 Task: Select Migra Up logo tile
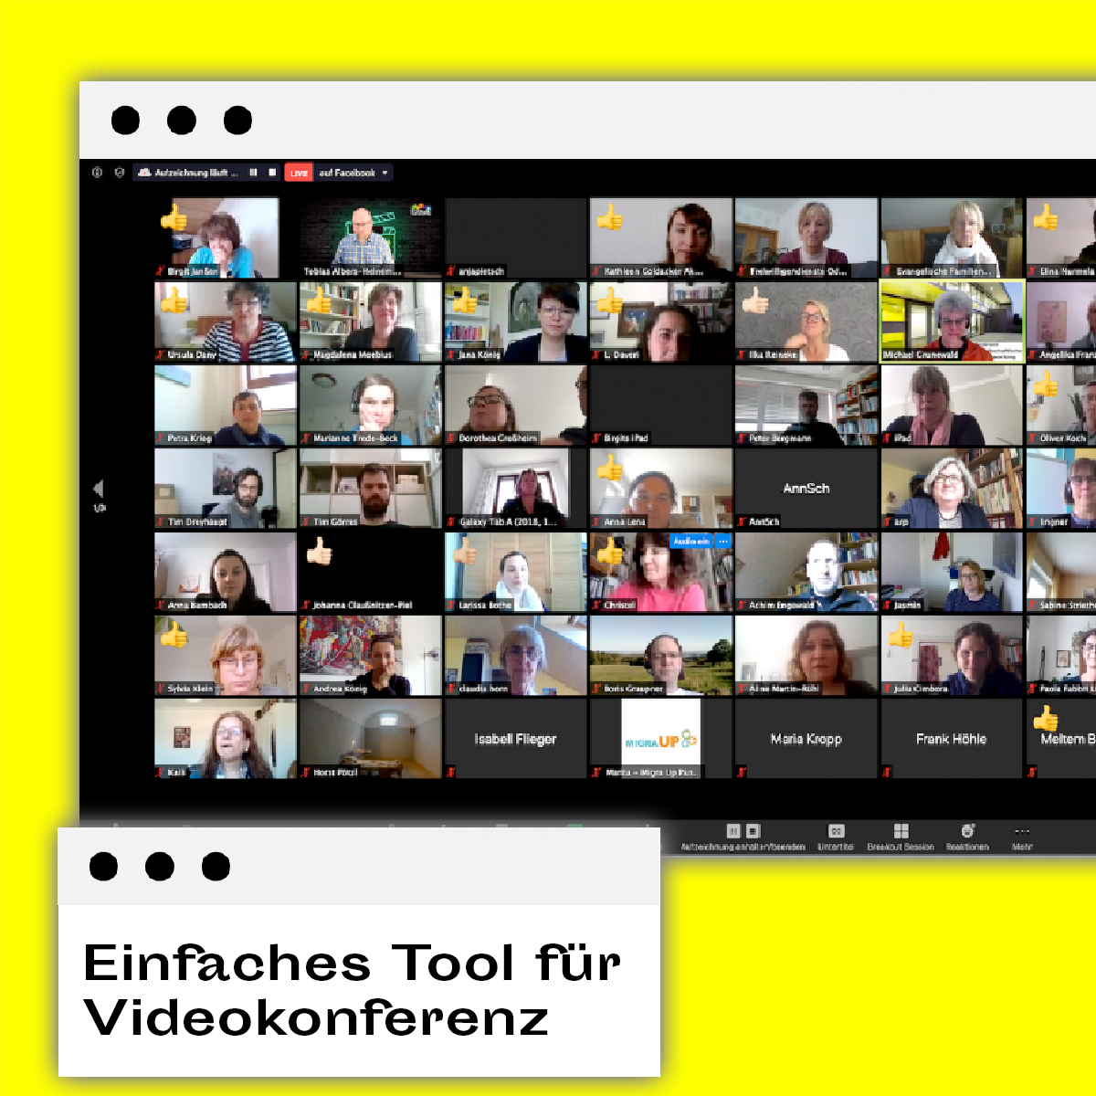(660, 739)
